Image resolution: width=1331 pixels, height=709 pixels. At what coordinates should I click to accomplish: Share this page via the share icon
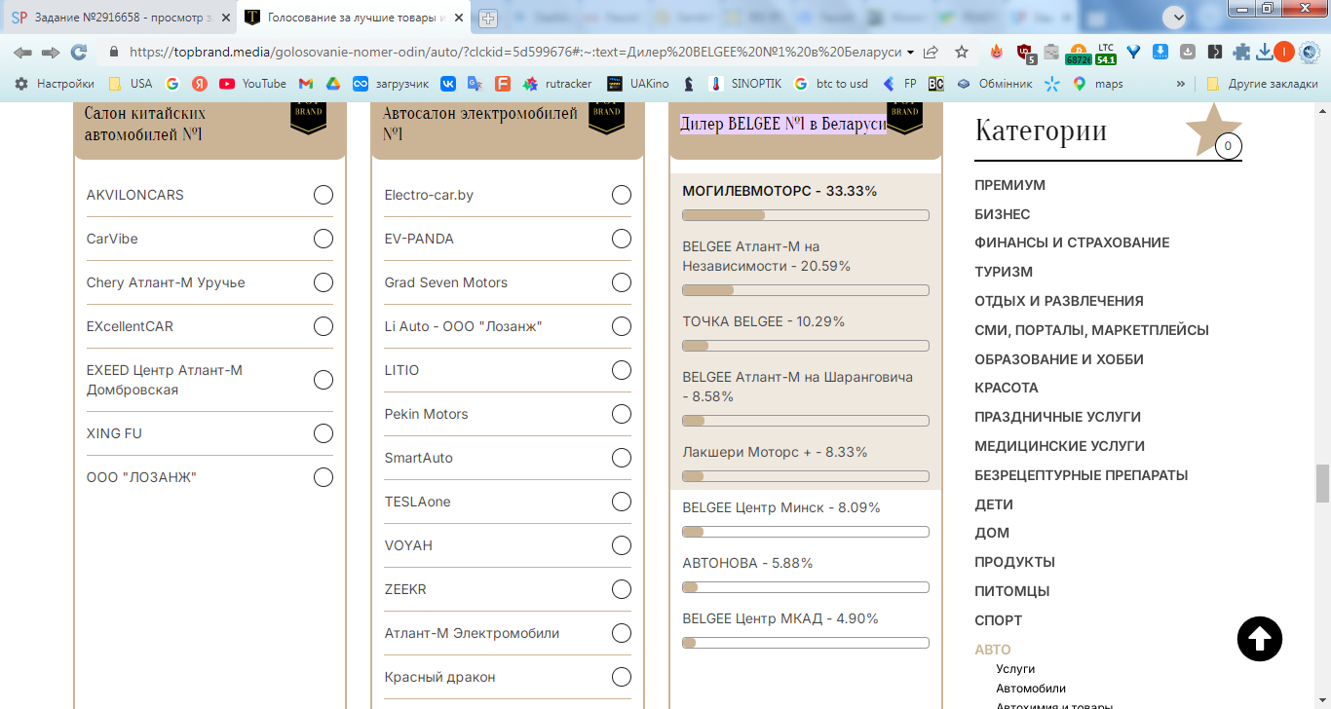tap(932, 53)
